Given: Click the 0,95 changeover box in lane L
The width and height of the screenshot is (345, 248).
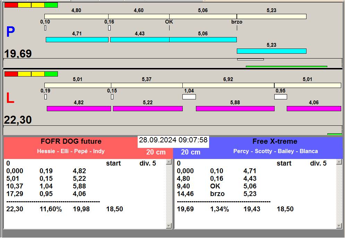Looking at the screenshot, I should pyautogui.click(x=281, y=97).
